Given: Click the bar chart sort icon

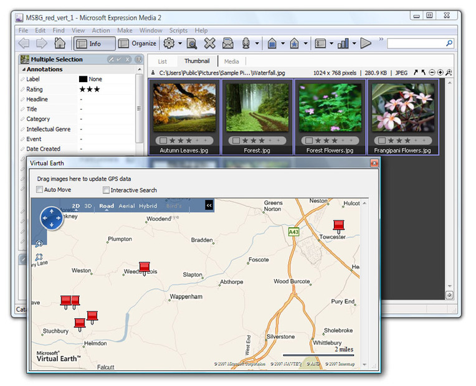Looking at the screenshot, I should tap(343, 44).
